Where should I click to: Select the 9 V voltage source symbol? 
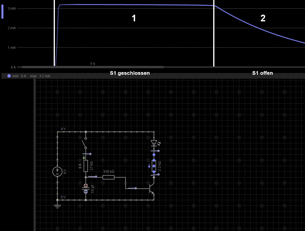pyautogui.click(x=57, y=171)
